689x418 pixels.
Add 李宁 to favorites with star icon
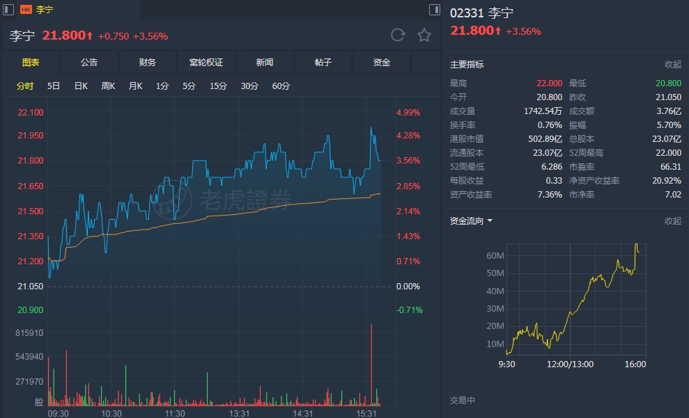[424, 35]
